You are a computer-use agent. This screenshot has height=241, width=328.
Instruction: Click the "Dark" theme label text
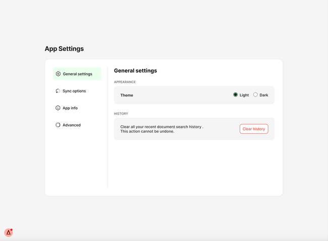tap(264, 95)
